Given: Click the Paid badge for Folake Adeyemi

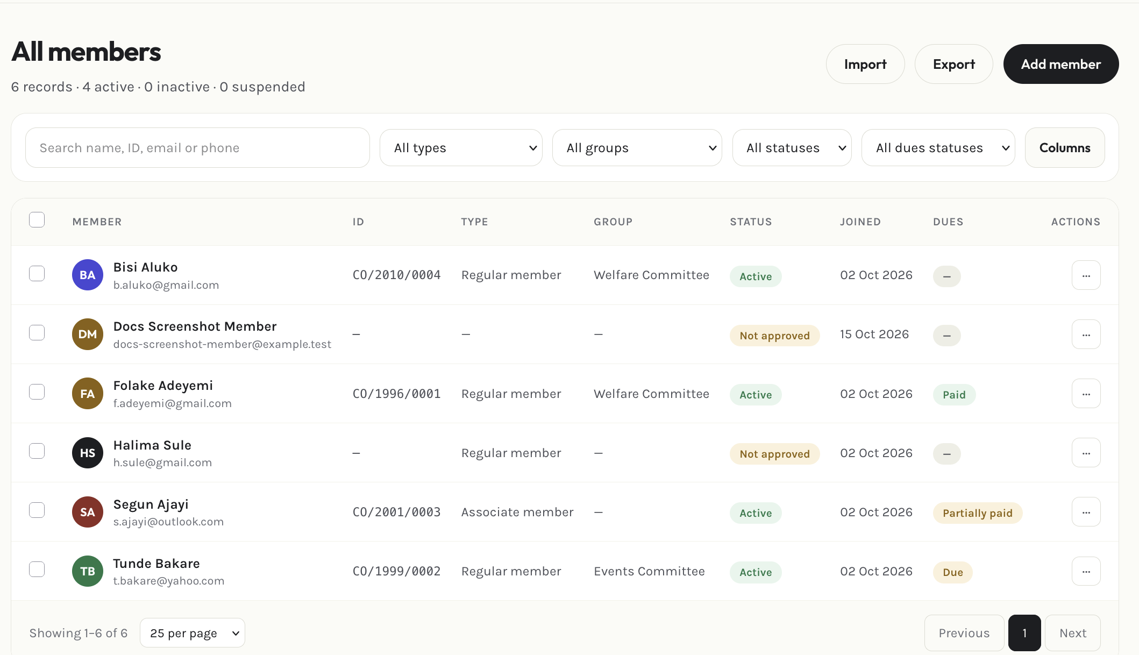Looking at the screenshot, I should coord(954,395).
